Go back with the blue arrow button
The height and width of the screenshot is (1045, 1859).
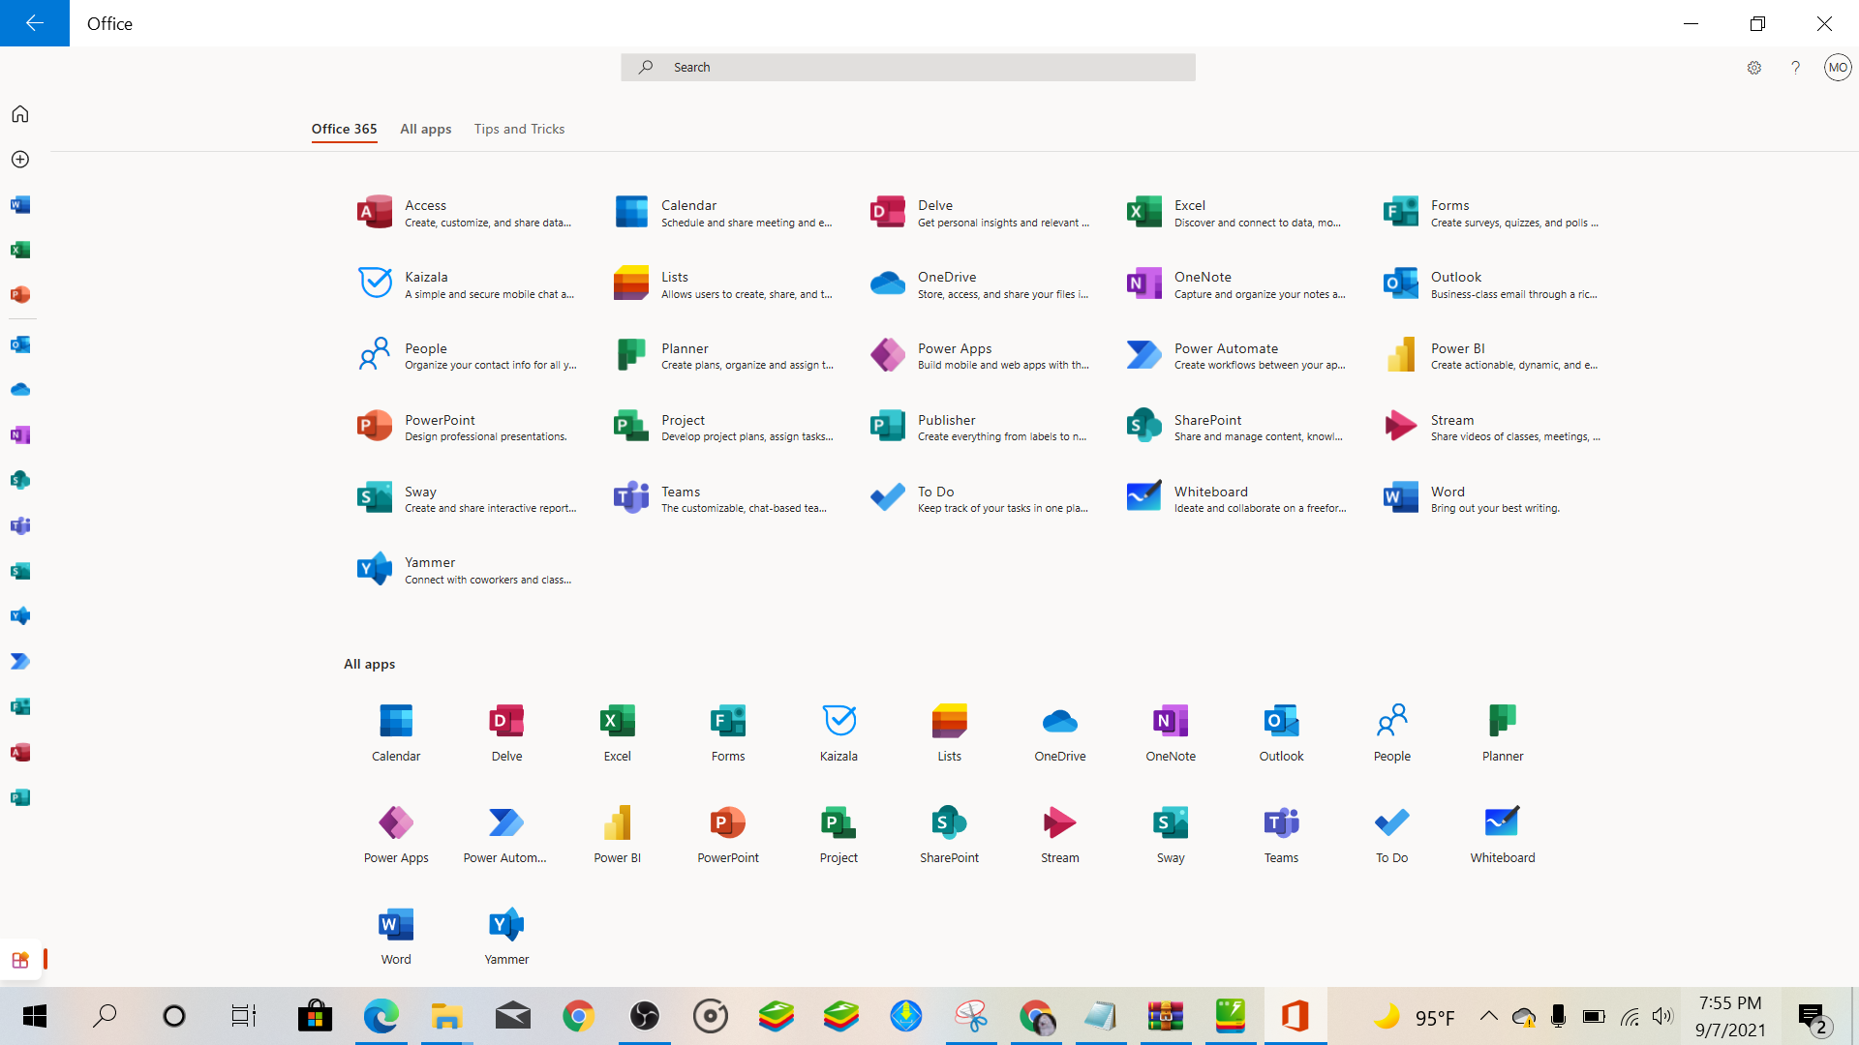[x=35, y=23]
